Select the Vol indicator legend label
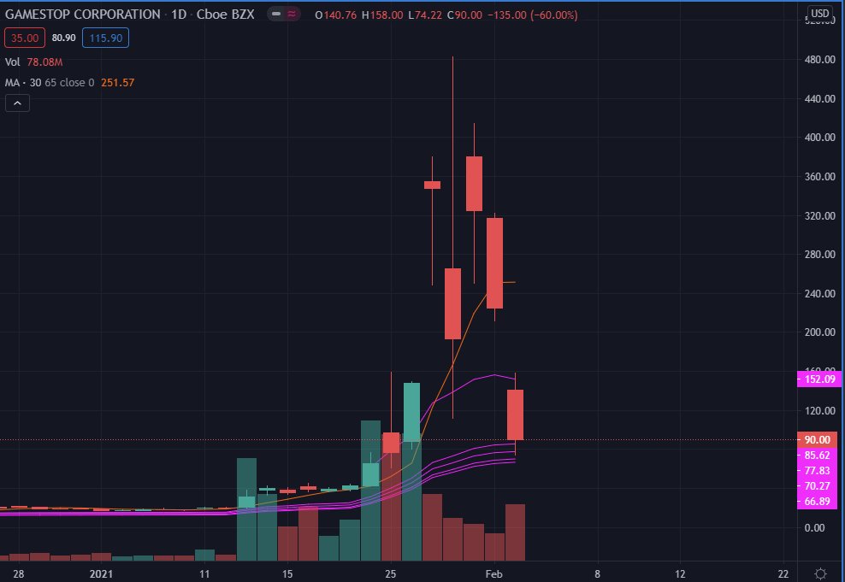This screenshot has width=845, height=582. click(12, 62)
